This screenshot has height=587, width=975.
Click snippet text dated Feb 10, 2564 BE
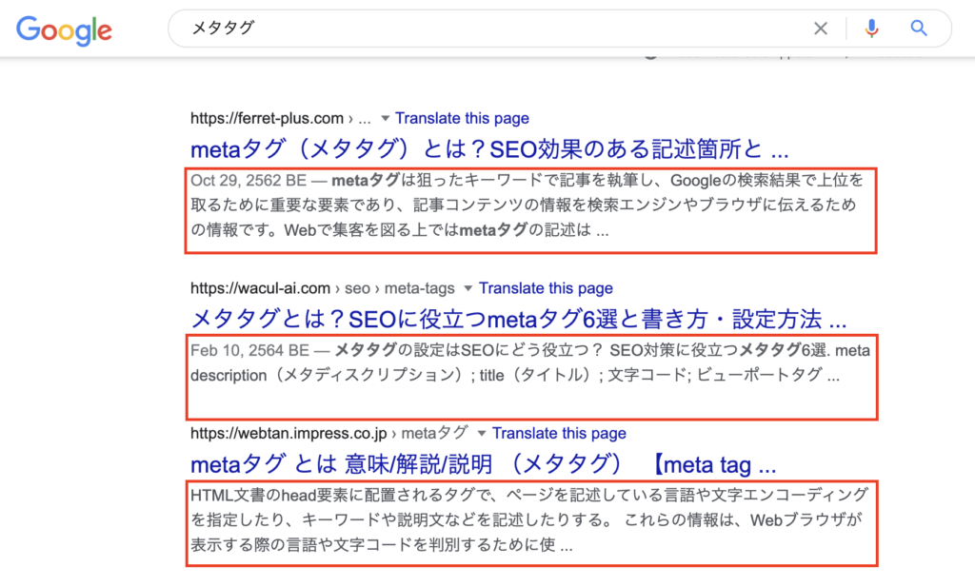(x=529, y=362)
